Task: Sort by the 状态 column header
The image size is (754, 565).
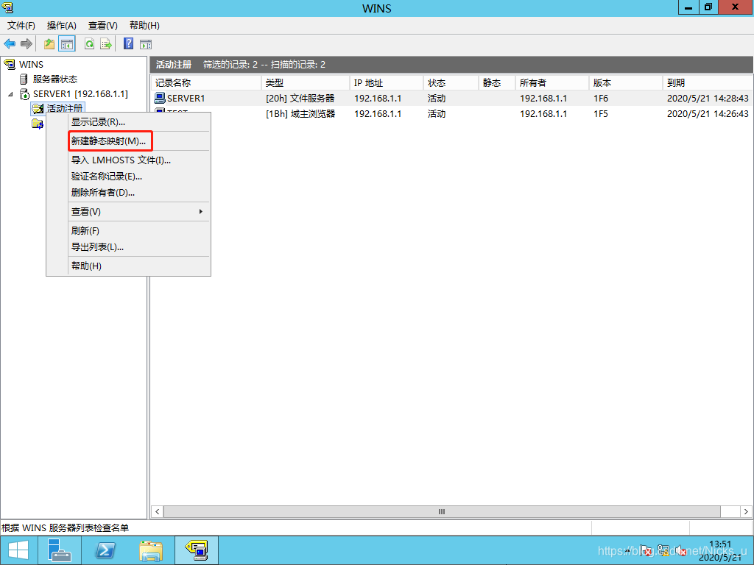Action: tap(451, 82)
